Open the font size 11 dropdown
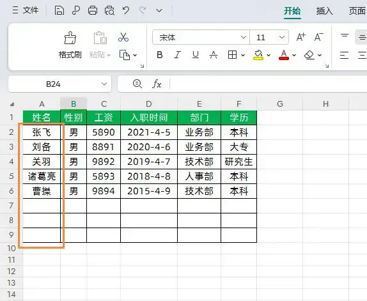367x301 pixels. point(282,37)
